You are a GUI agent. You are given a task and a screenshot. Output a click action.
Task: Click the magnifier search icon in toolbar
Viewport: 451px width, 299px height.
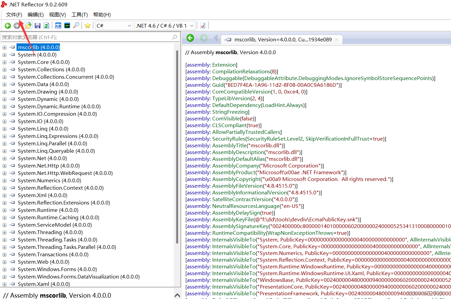76,26
